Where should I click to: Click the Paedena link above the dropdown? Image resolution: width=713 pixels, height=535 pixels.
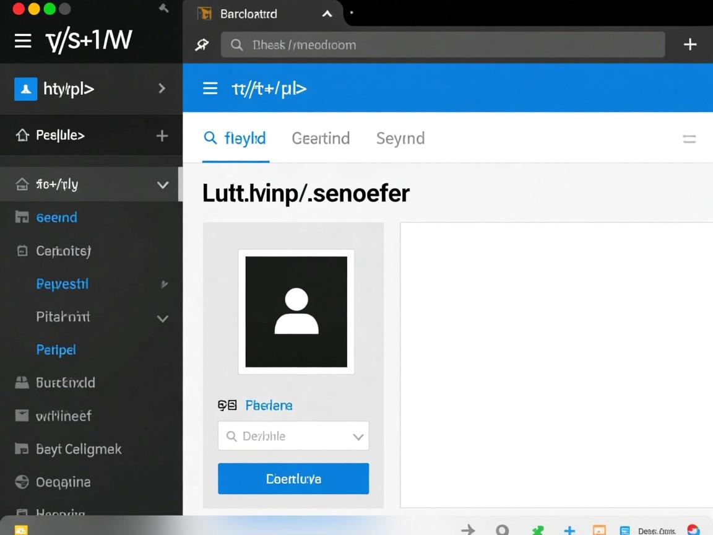(269, 406)
